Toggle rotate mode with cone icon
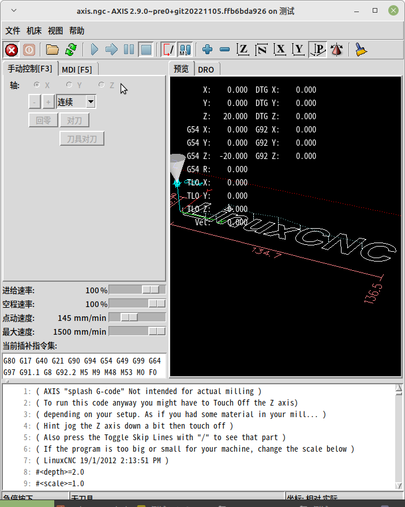 pyautogui.click(x=337, y=50)
